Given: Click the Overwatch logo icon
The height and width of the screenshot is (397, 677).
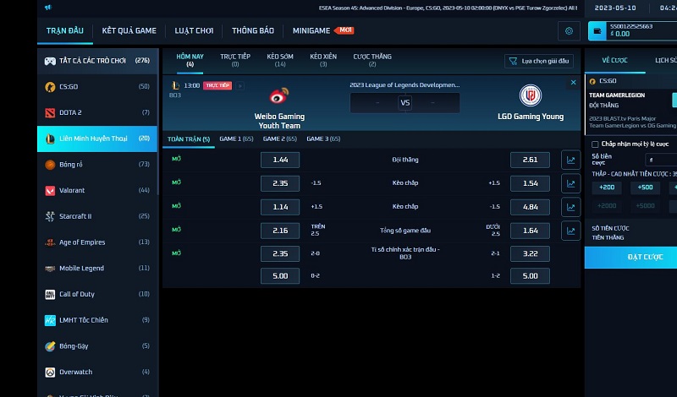Looking at the screenshot, I should (x=50, y=372).
